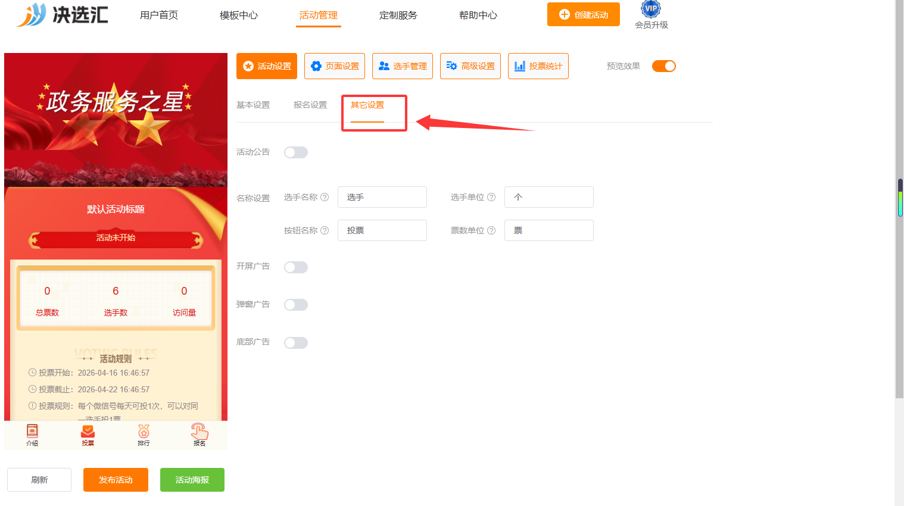Click the 访问量 stat in preview

click(x=184, y=301)
